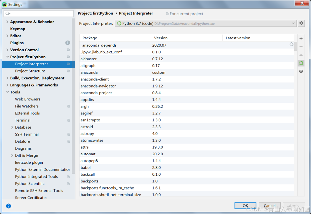Select External Tools settings
The width and height of the screenshot is (311, 214).
coord(27,113)
